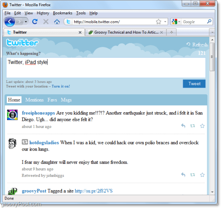
Task: Post the tweet with the Tweet button
Action: pos(194,84)
